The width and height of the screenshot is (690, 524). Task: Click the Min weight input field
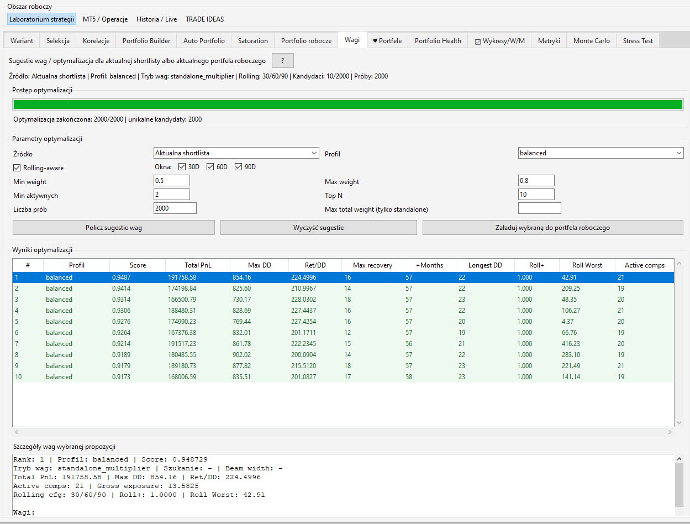click(x=172, y=181)
